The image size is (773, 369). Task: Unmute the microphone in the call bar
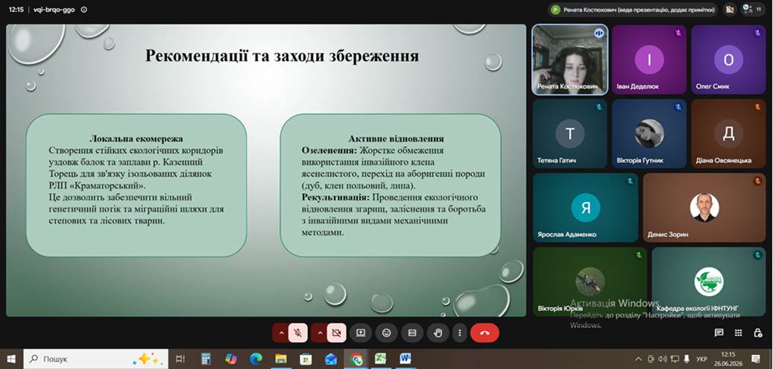pyautogui.click(x=297, y=333)
